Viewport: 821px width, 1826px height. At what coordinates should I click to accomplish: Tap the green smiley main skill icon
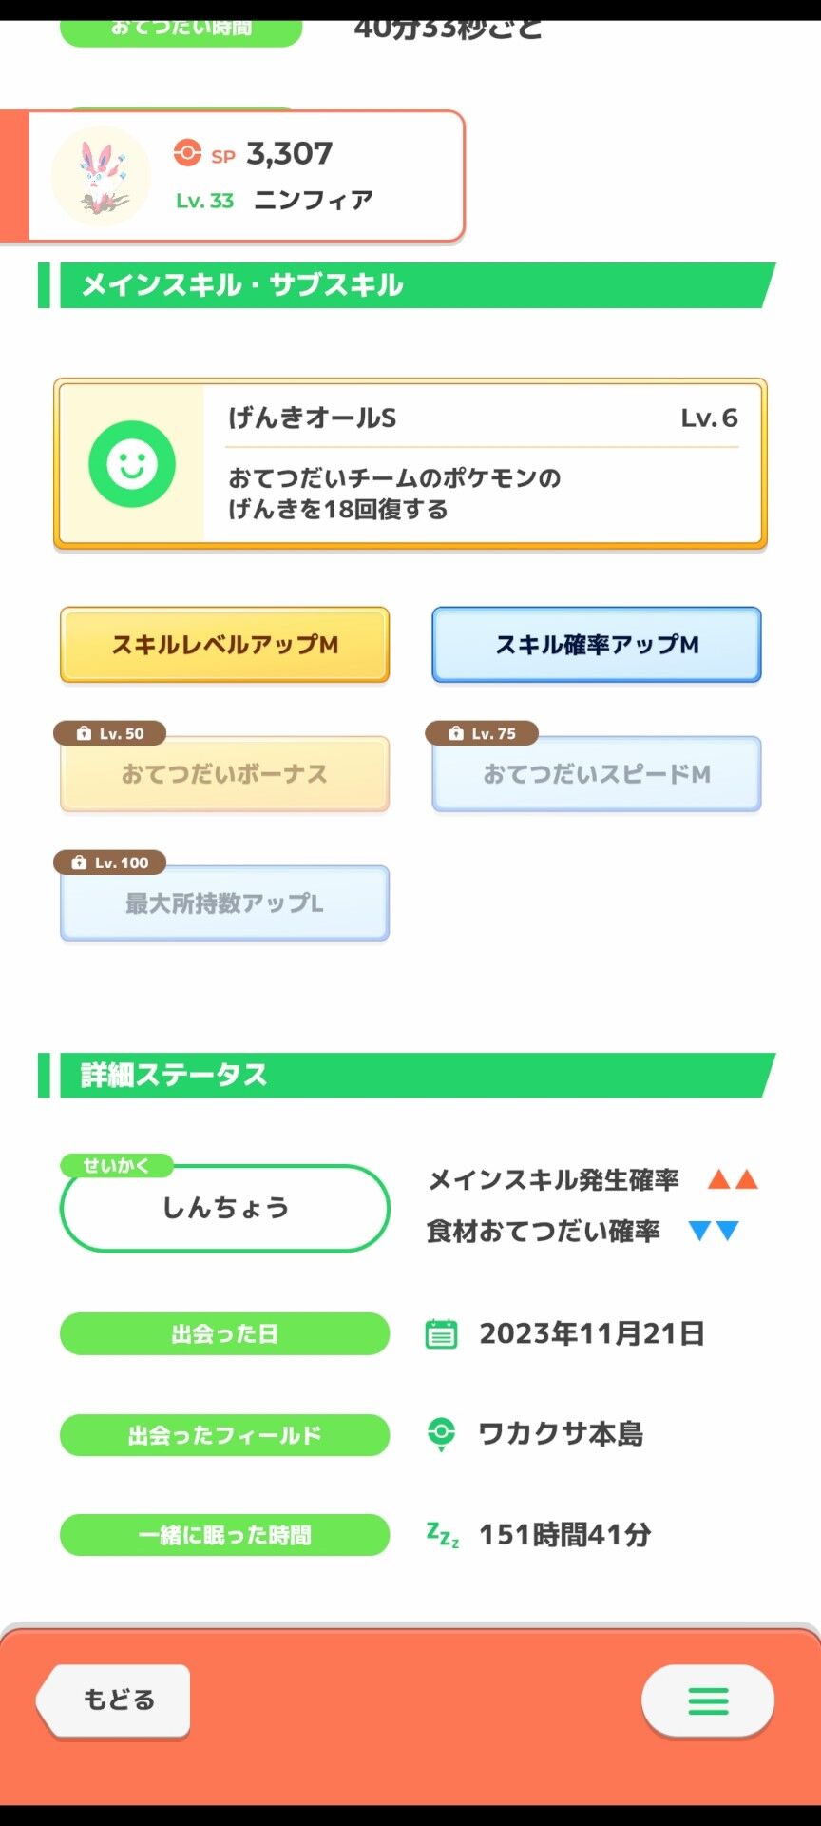(x=131, y=464)
